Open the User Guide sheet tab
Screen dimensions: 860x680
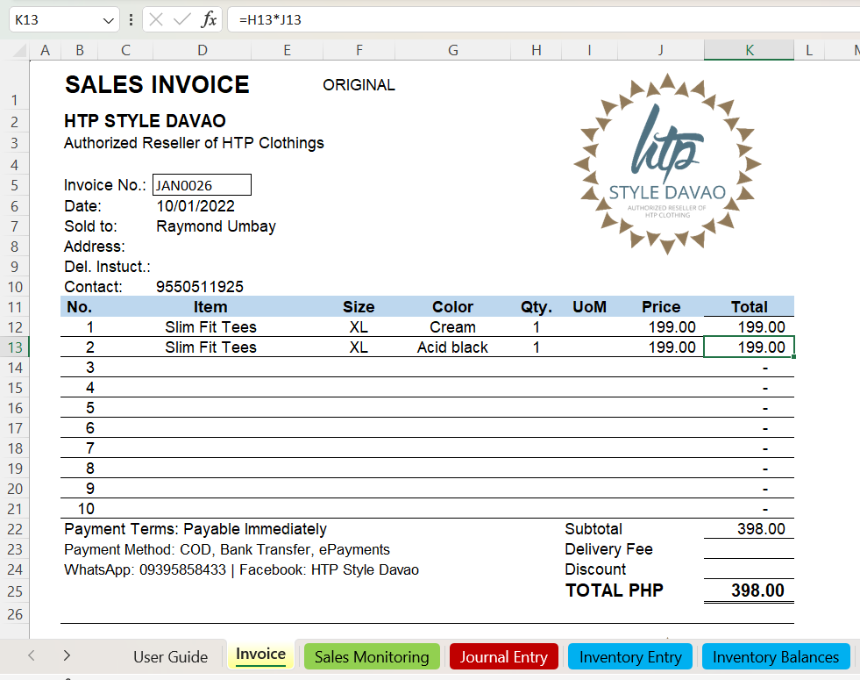(x=171, y=657)
